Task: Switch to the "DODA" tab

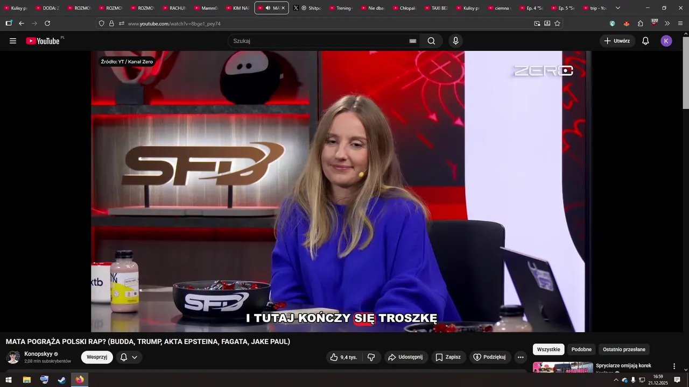Action: click(x=48, y=8)
